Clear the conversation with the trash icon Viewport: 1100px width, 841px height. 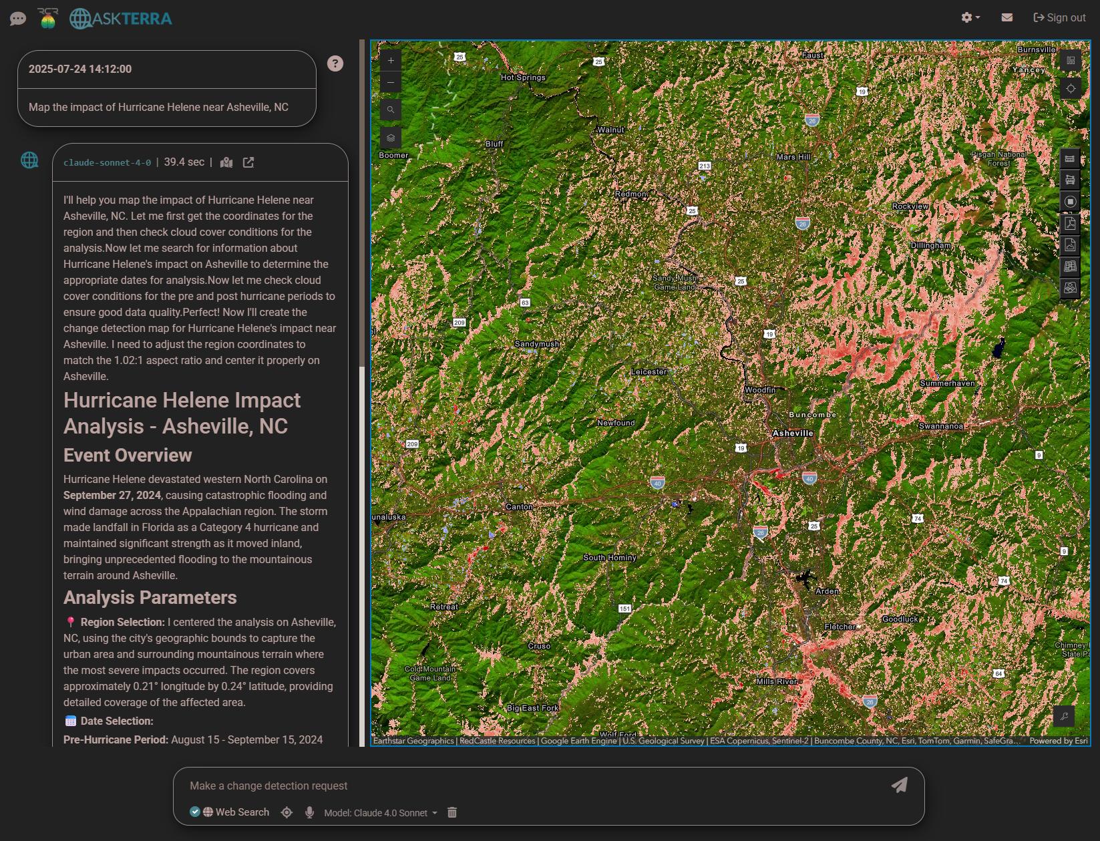point(452,812)
